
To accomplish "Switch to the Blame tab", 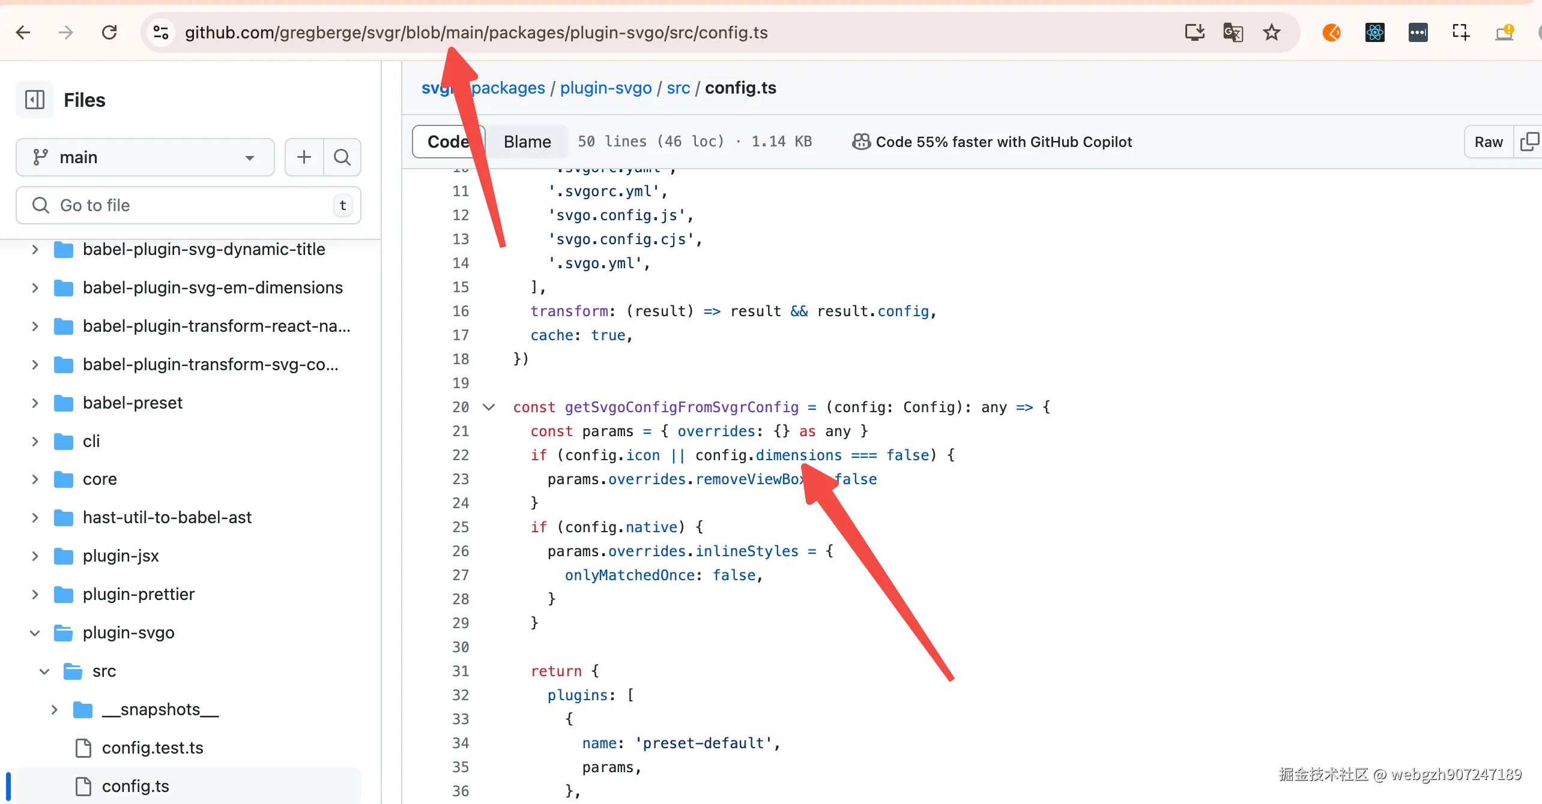I will point(527,142).
